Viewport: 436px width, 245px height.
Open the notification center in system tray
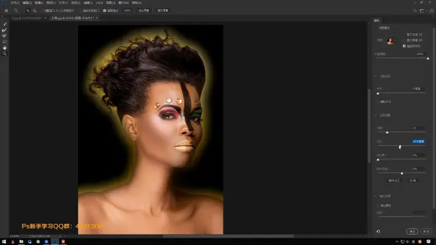coord(429,242)
